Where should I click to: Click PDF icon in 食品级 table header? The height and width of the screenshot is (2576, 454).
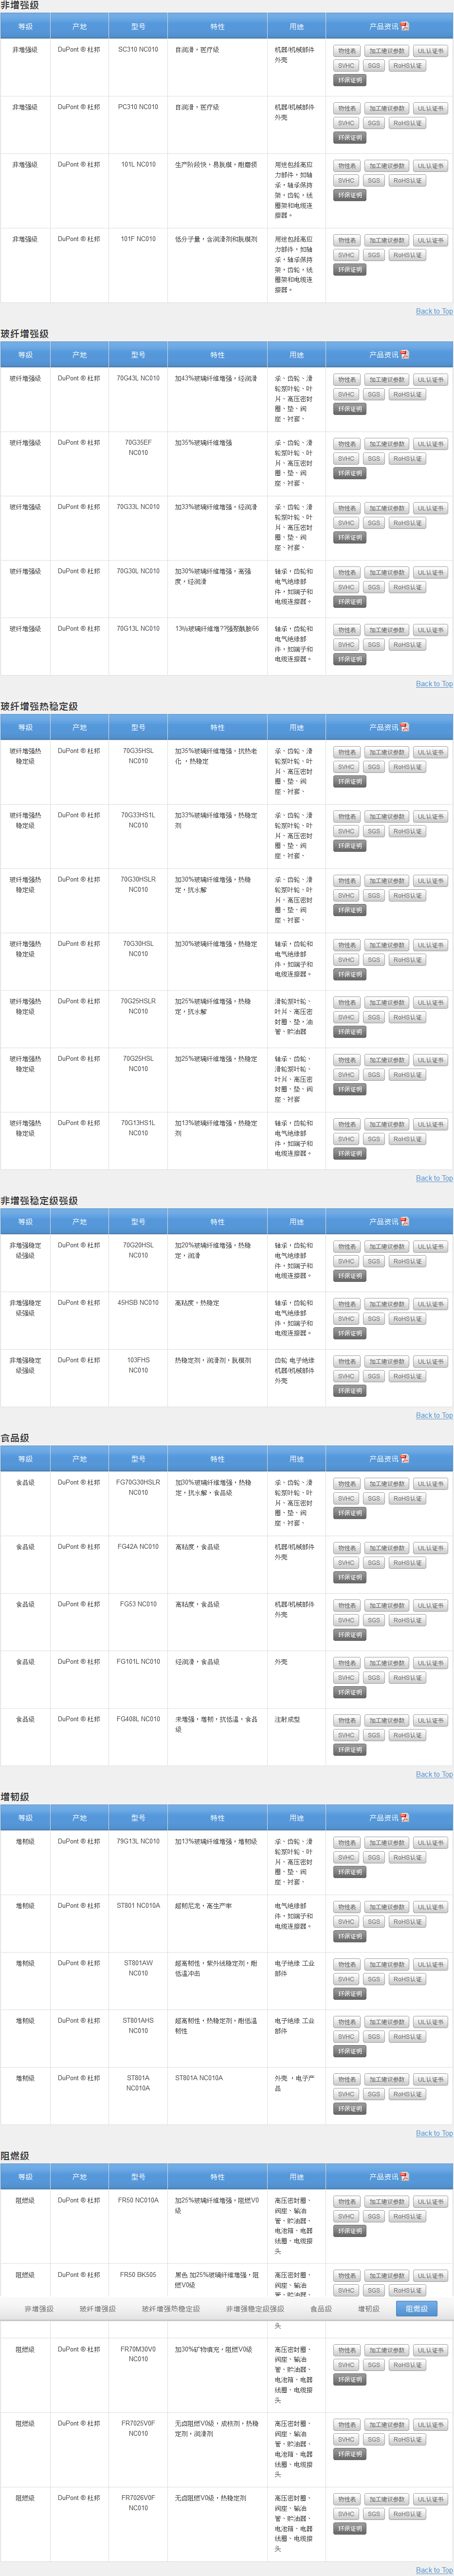click(404, 1459)
